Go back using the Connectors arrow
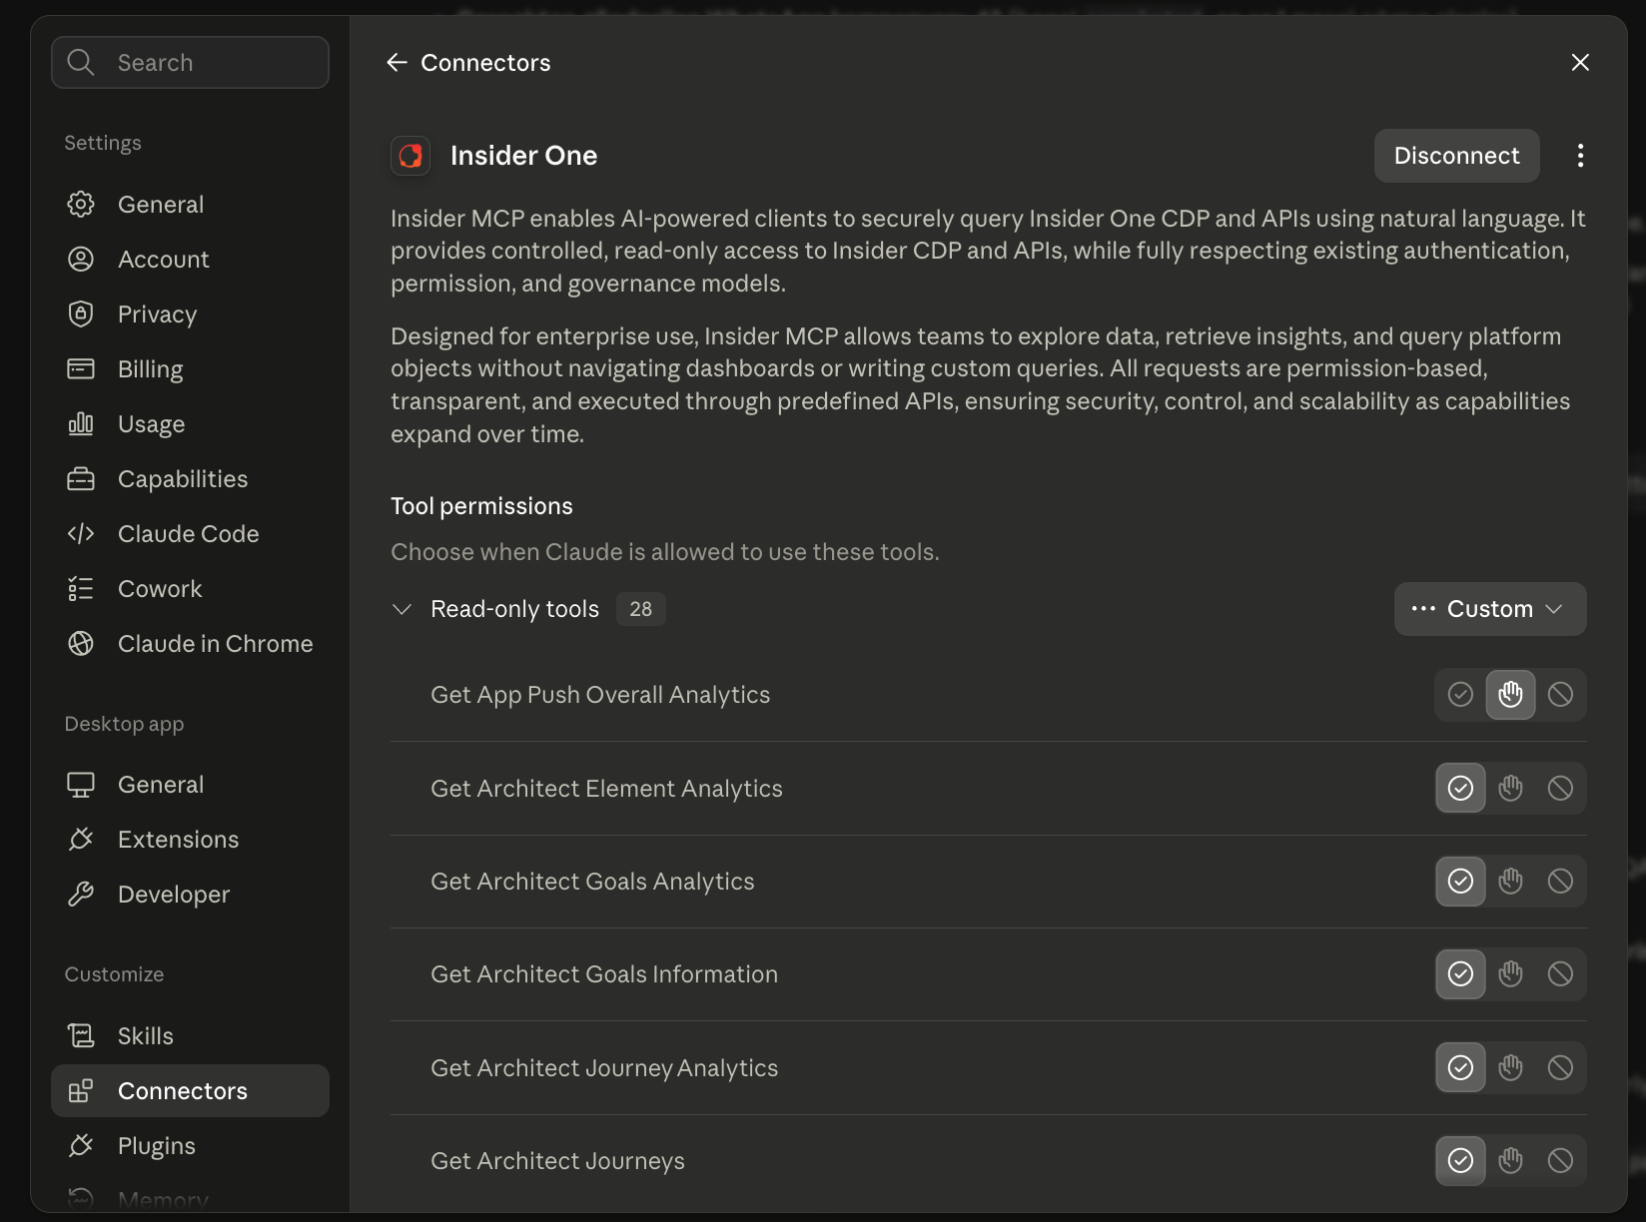Screen dimensions: 1646x1222 point(397,62)
